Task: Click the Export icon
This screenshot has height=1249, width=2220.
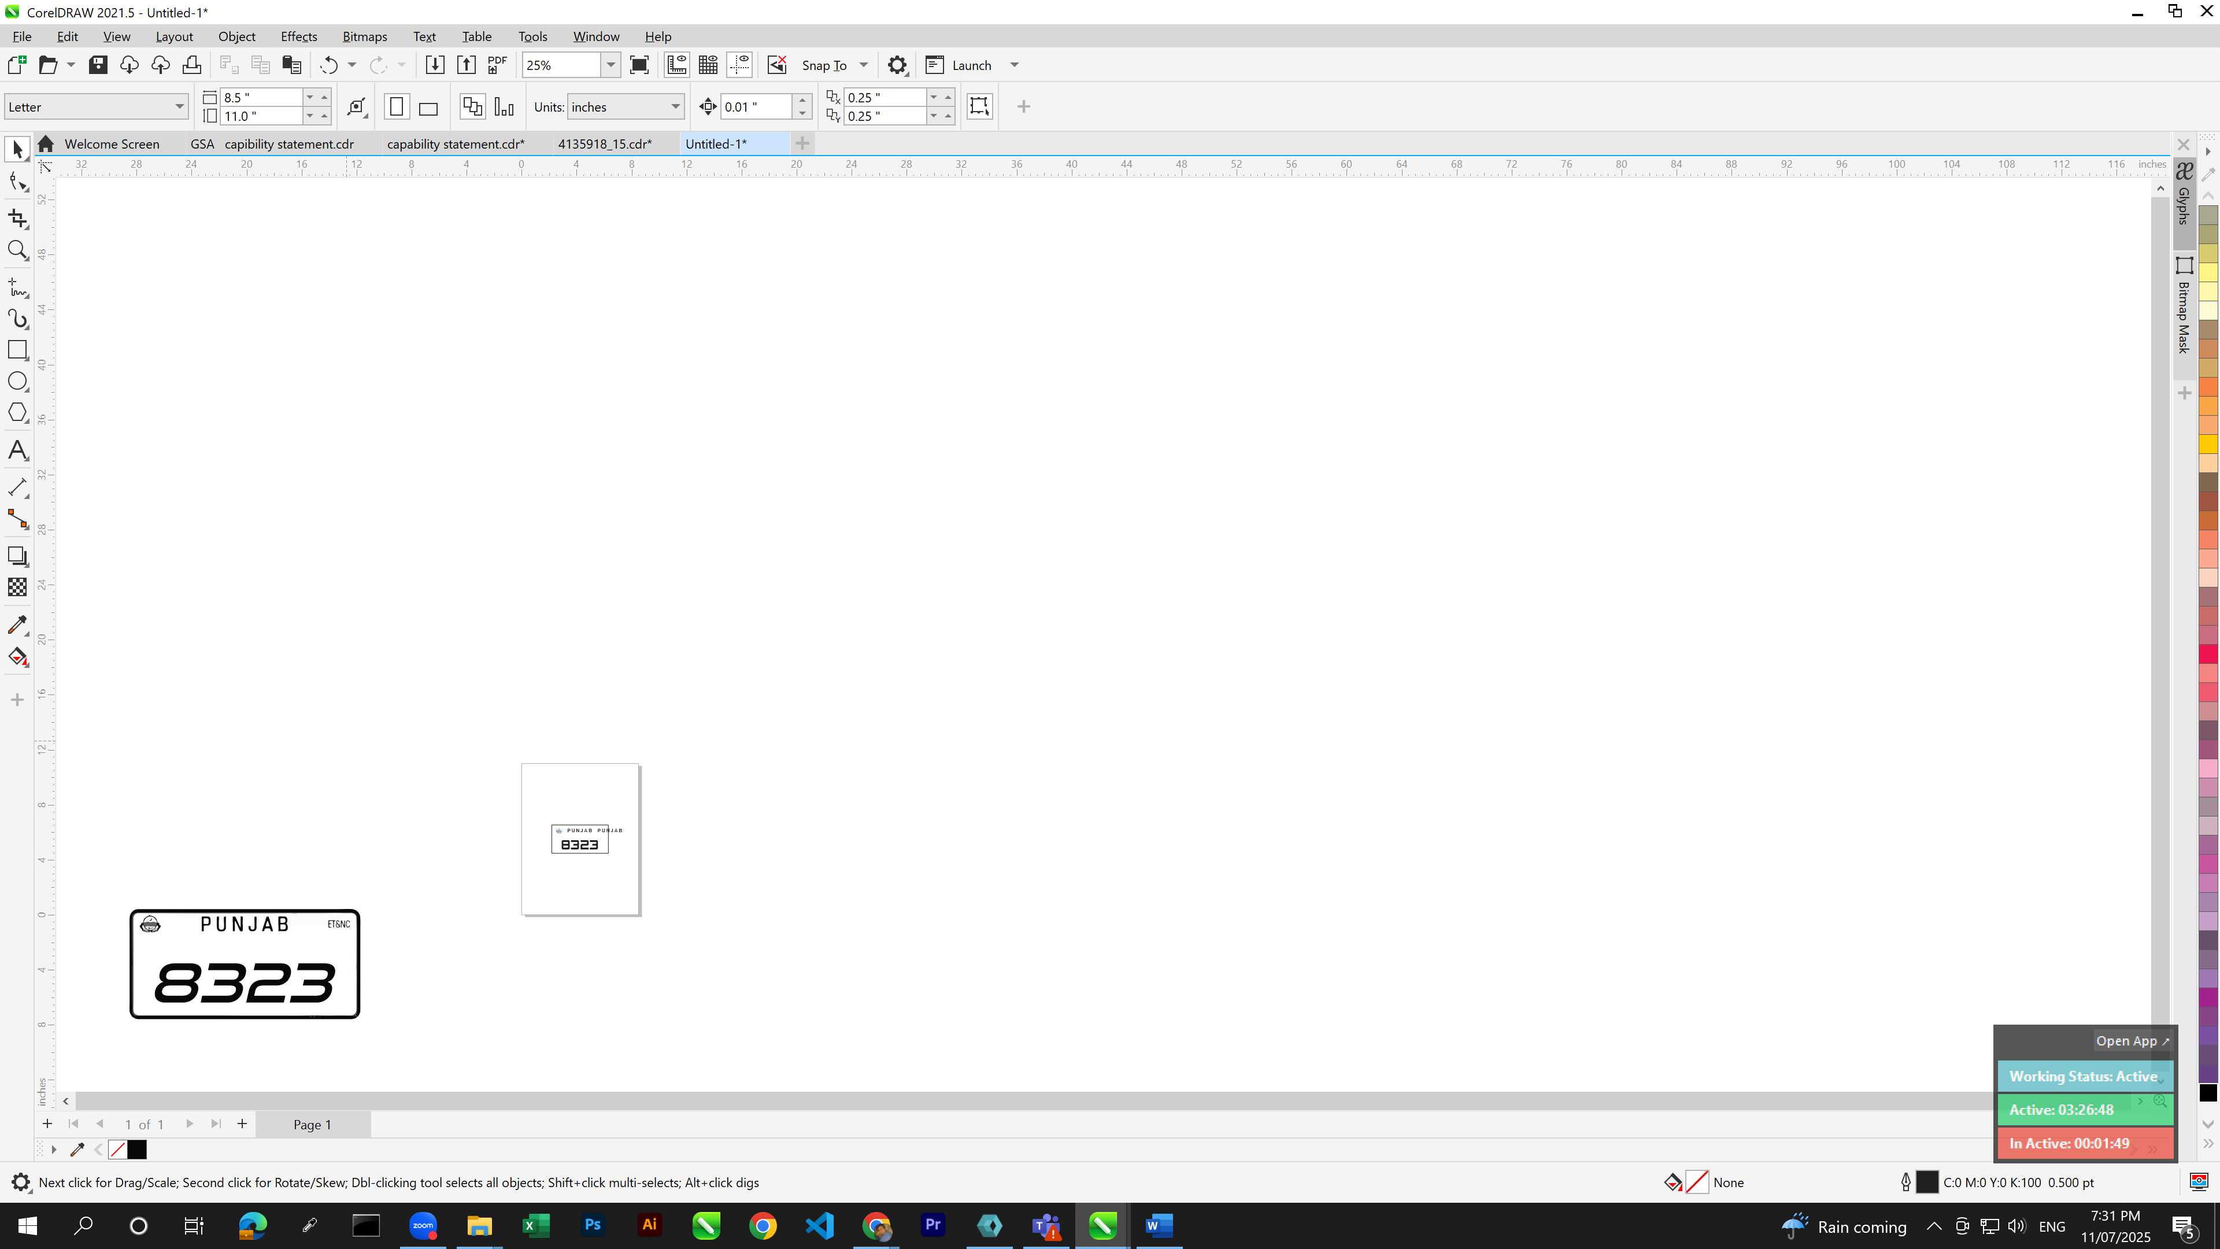Action: pos(466,65)
